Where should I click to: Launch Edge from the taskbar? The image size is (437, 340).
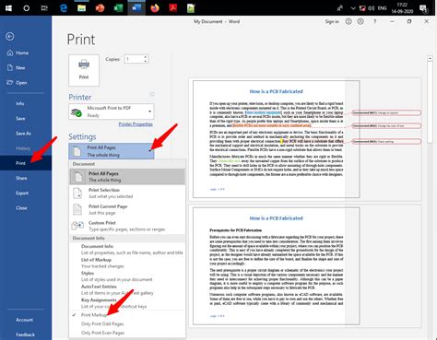64,8
